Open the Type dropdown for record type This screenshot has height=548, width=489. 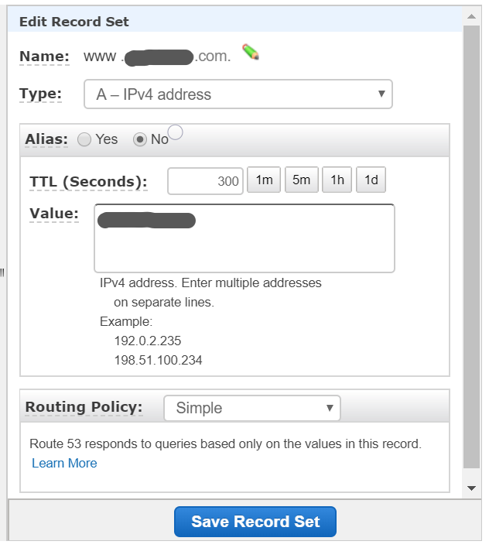pyautogui.click(x=238, y=94)
